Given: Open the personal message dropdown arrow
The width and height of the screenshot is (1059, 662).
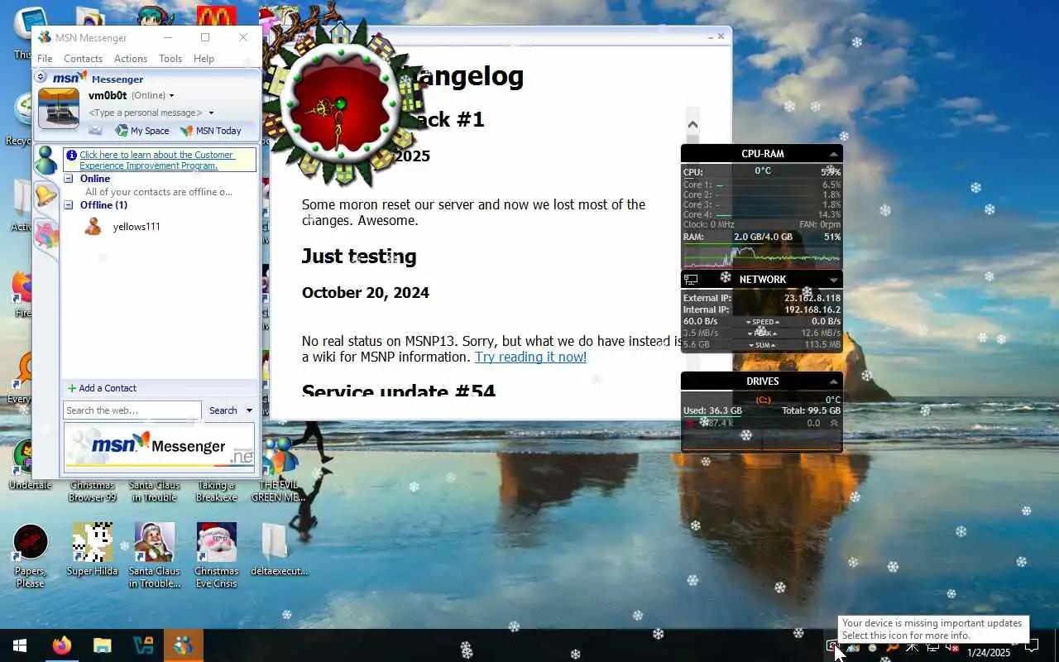Looking at the screenshot, I should (x=211, y=113).
